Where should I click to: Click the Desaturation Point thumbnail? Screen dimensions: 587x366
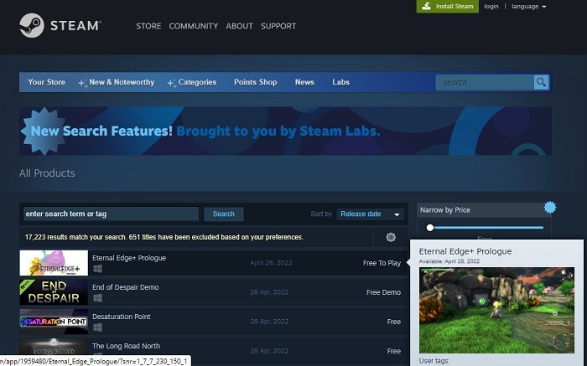tap(54, 322)
